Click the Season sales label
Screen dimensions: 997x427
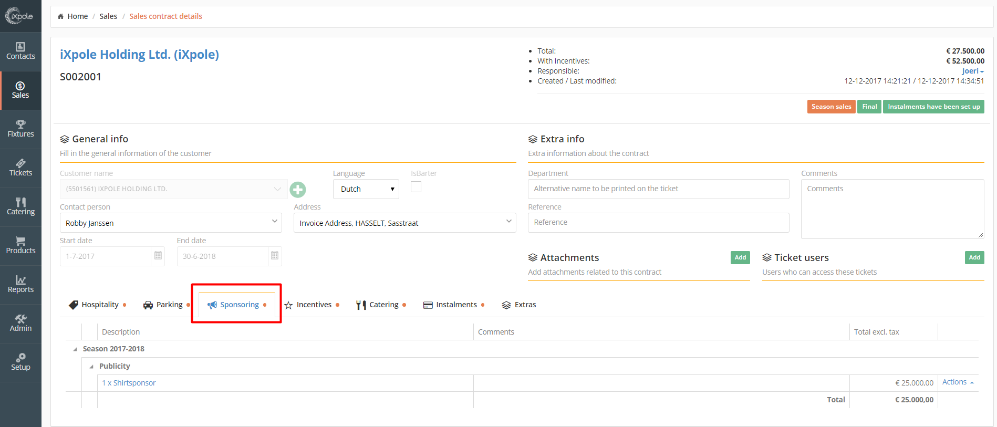[x=832, y=107]
